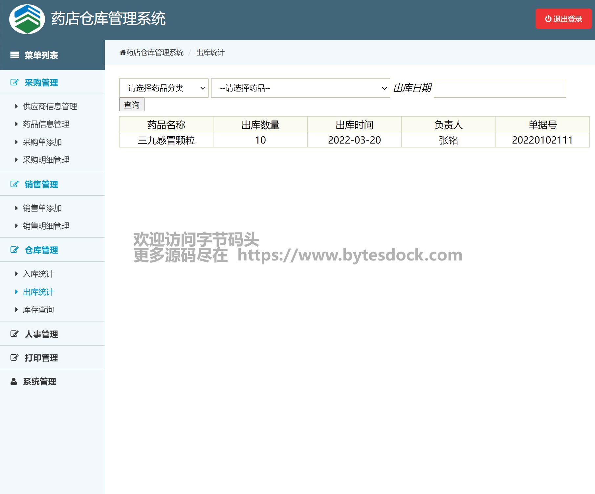Click the edit icon beside 仓库管理
595x494 pixels.
click(14, 250)
